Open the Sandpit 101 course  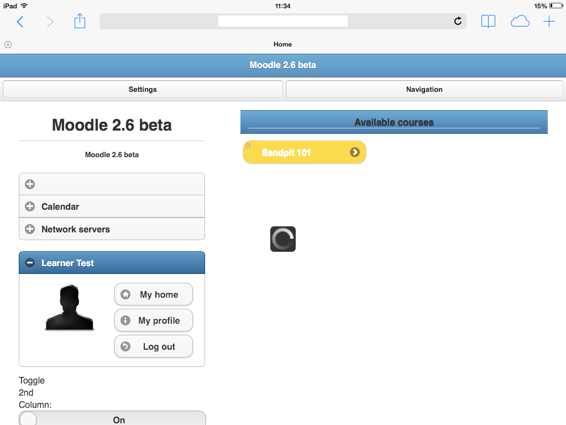[305, 152]
